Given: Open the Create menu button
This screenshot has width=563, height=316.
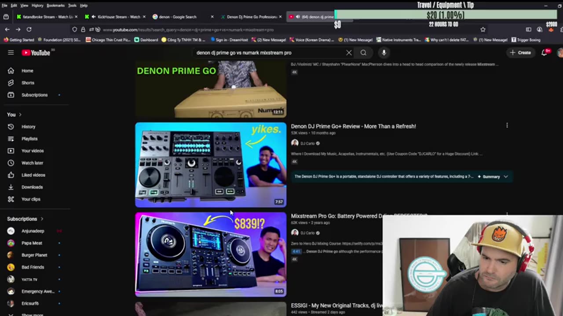Looking at the screenshot, I should coord(520,53).
